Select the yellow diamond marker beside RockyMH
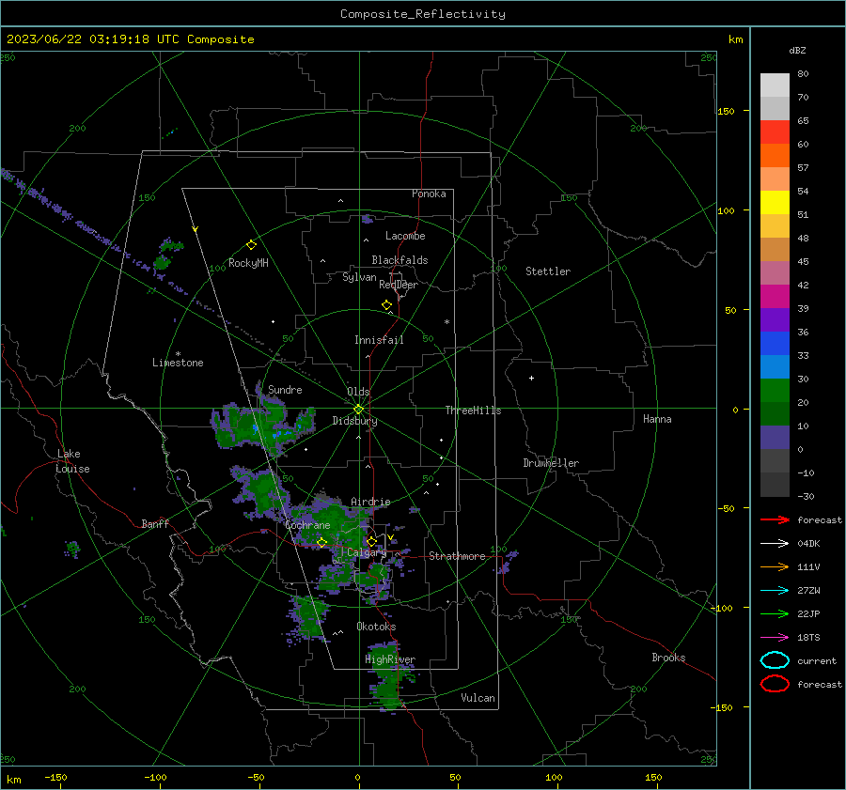 251,245
